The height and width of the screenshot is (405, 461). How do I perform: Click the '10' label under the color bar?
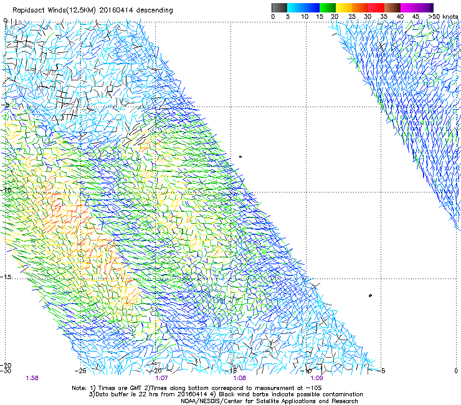pyautogui.click(x=305, y=16)
